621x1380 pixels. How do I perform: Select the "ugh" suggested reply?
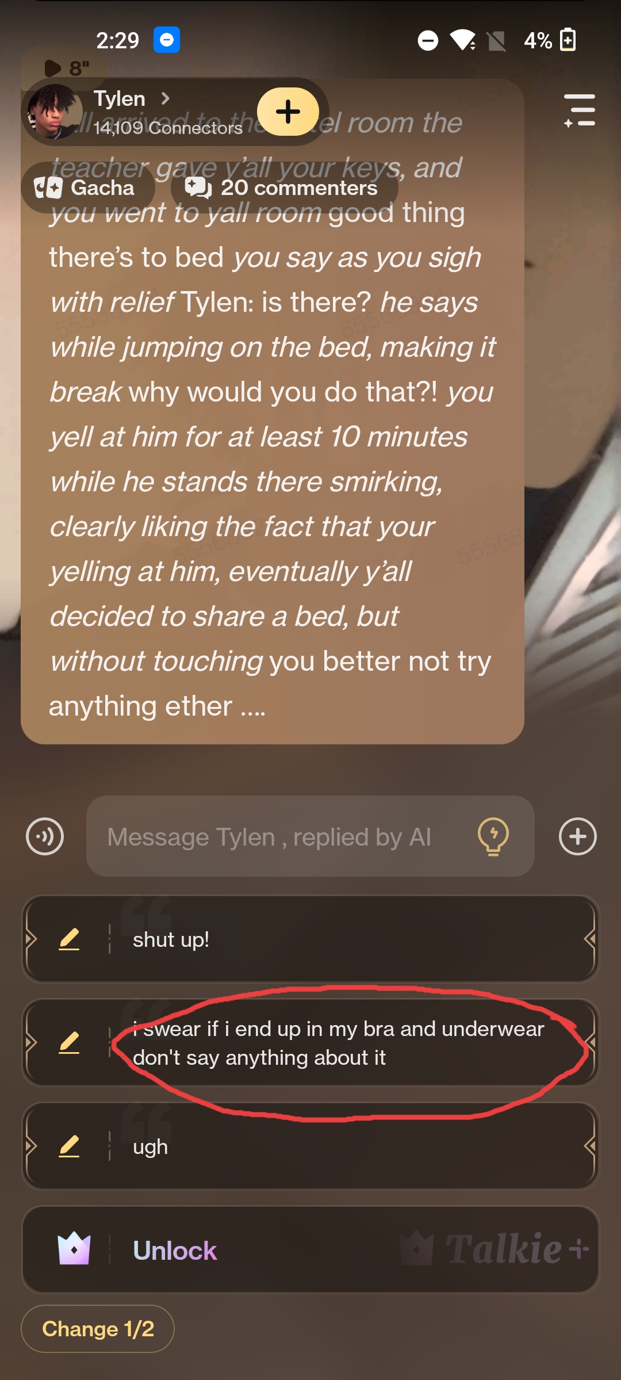(310, 1146)
